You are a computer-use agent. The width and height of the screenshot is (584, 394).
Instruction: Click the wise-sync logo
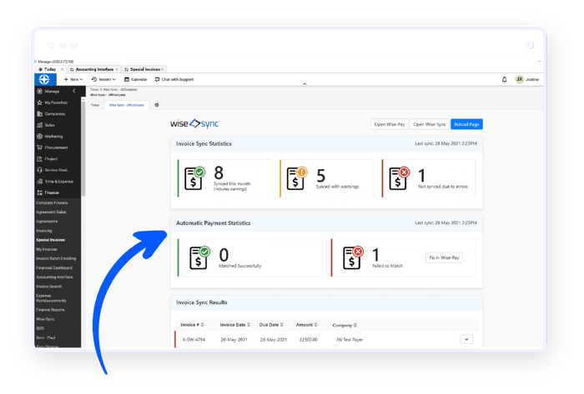[194, 124]
